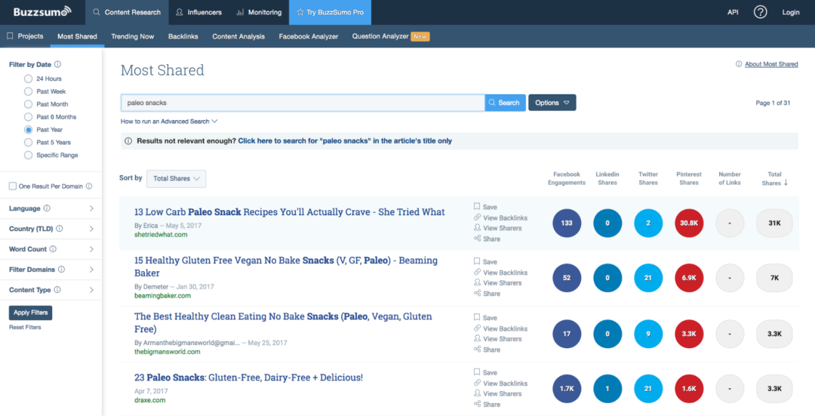Click the Total Shares sort arrow icon

[786, 183]
